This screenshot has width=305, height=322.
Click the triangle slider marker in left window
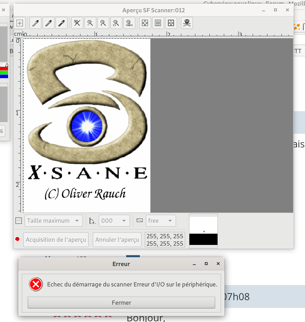tap(7, 65)
